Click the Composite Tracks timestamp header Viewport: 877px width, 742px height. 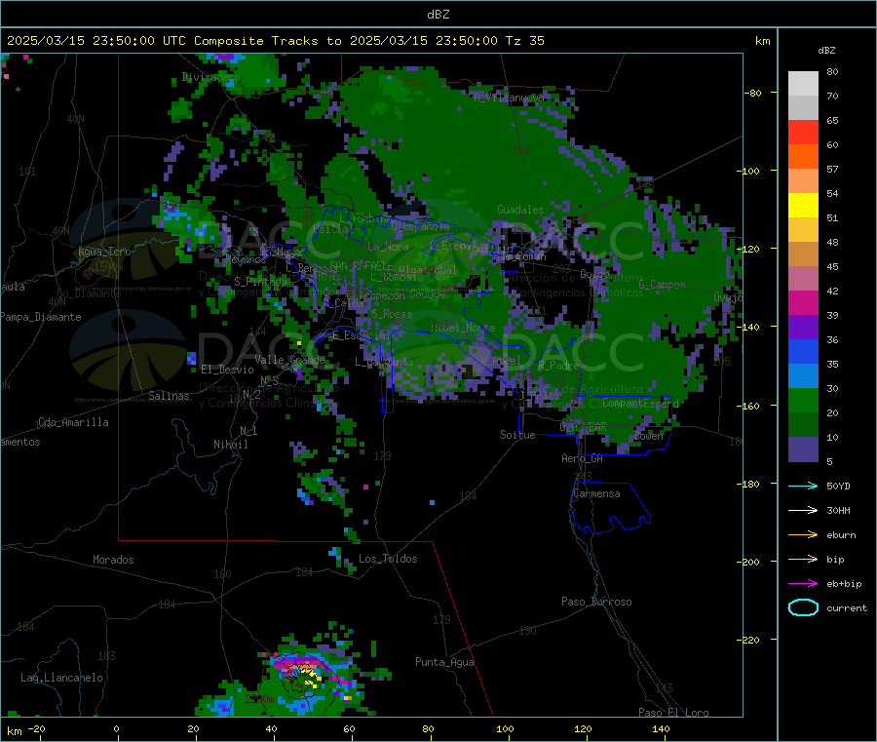pyautogui.click(x=275, y=41)
